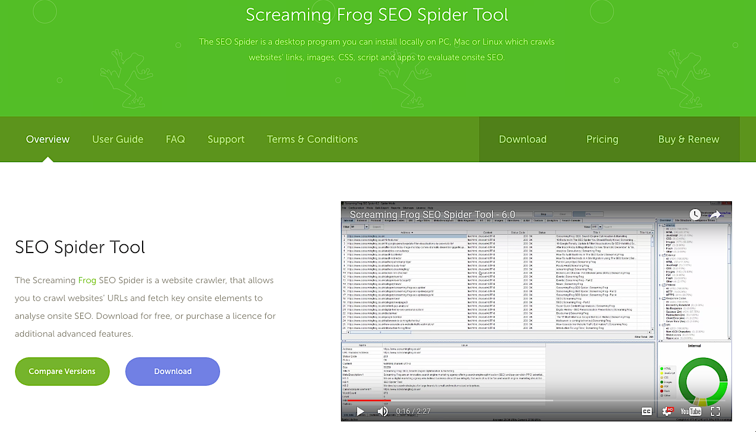Click the green 'Frog' link in the paragraph

pos(87,280)
